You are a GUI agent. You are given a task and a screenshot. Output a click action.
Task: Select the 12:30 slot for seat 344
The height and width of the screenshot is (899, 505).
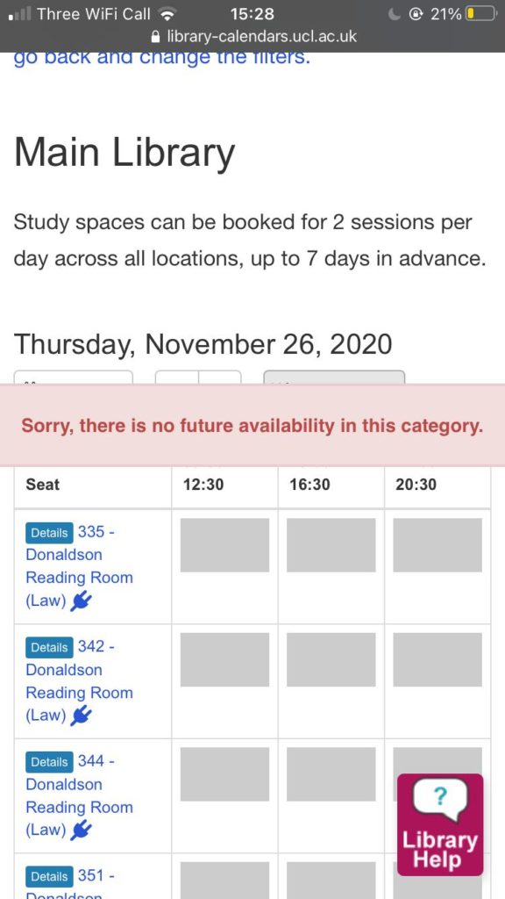[x=224, y=774]
